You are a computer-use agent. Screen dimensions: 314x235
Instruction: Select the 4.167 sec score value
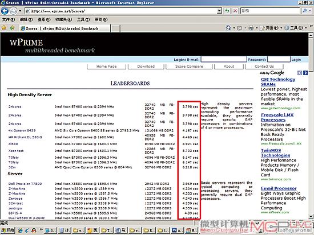190,130
